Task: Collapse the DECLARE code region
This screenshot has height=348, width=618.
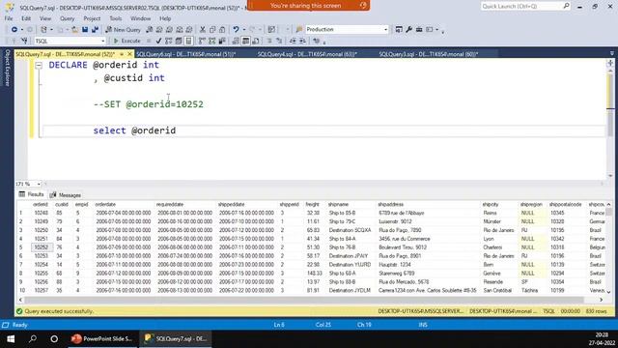Action: click(x=39, y=66)
